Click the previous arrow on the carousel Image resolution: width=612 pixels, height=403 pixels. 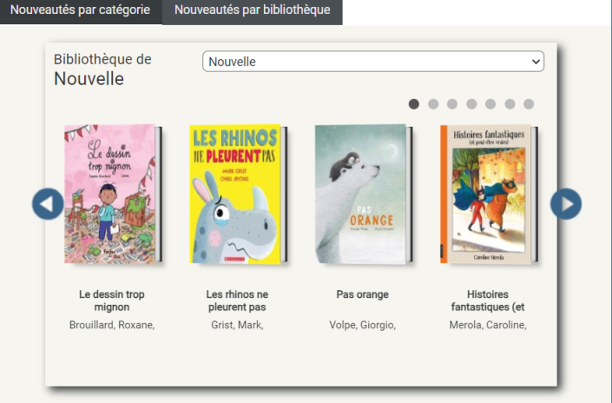pyautogui.click(x=48, y=204)
